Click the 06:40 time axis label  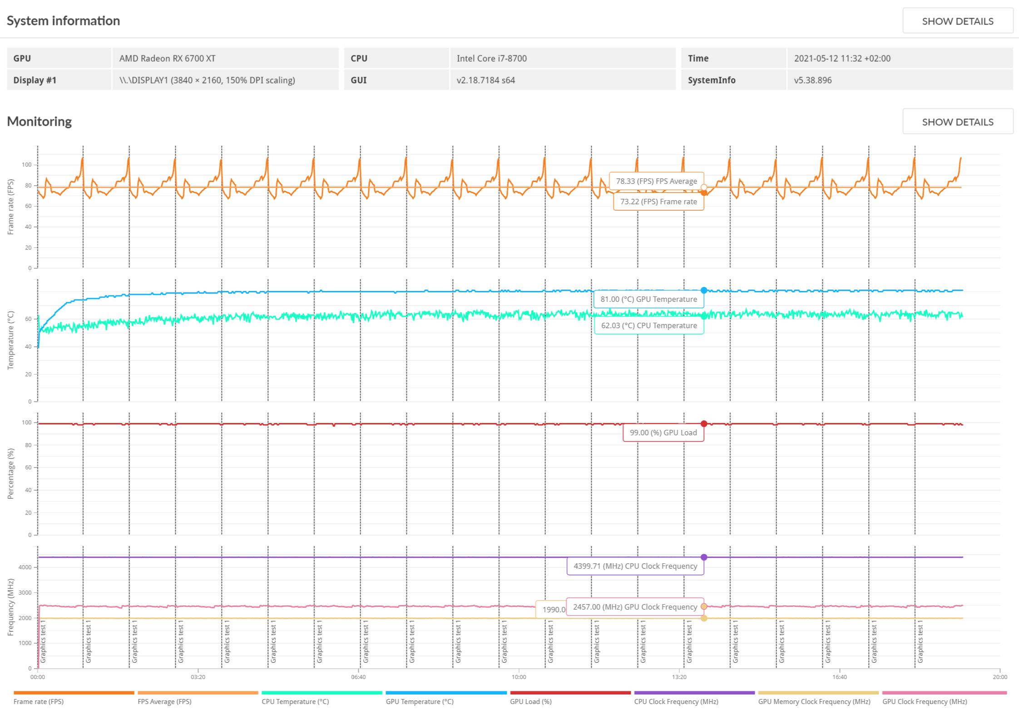[x=358, y=677]
